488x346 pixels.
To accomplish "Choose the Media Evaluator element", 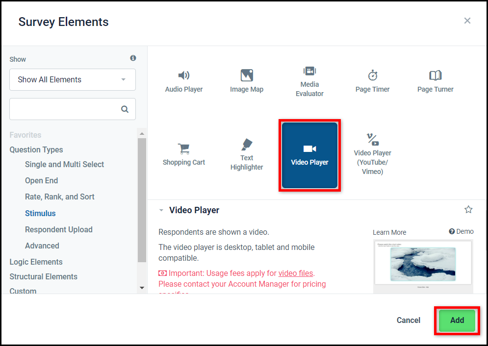I will 309,81.
